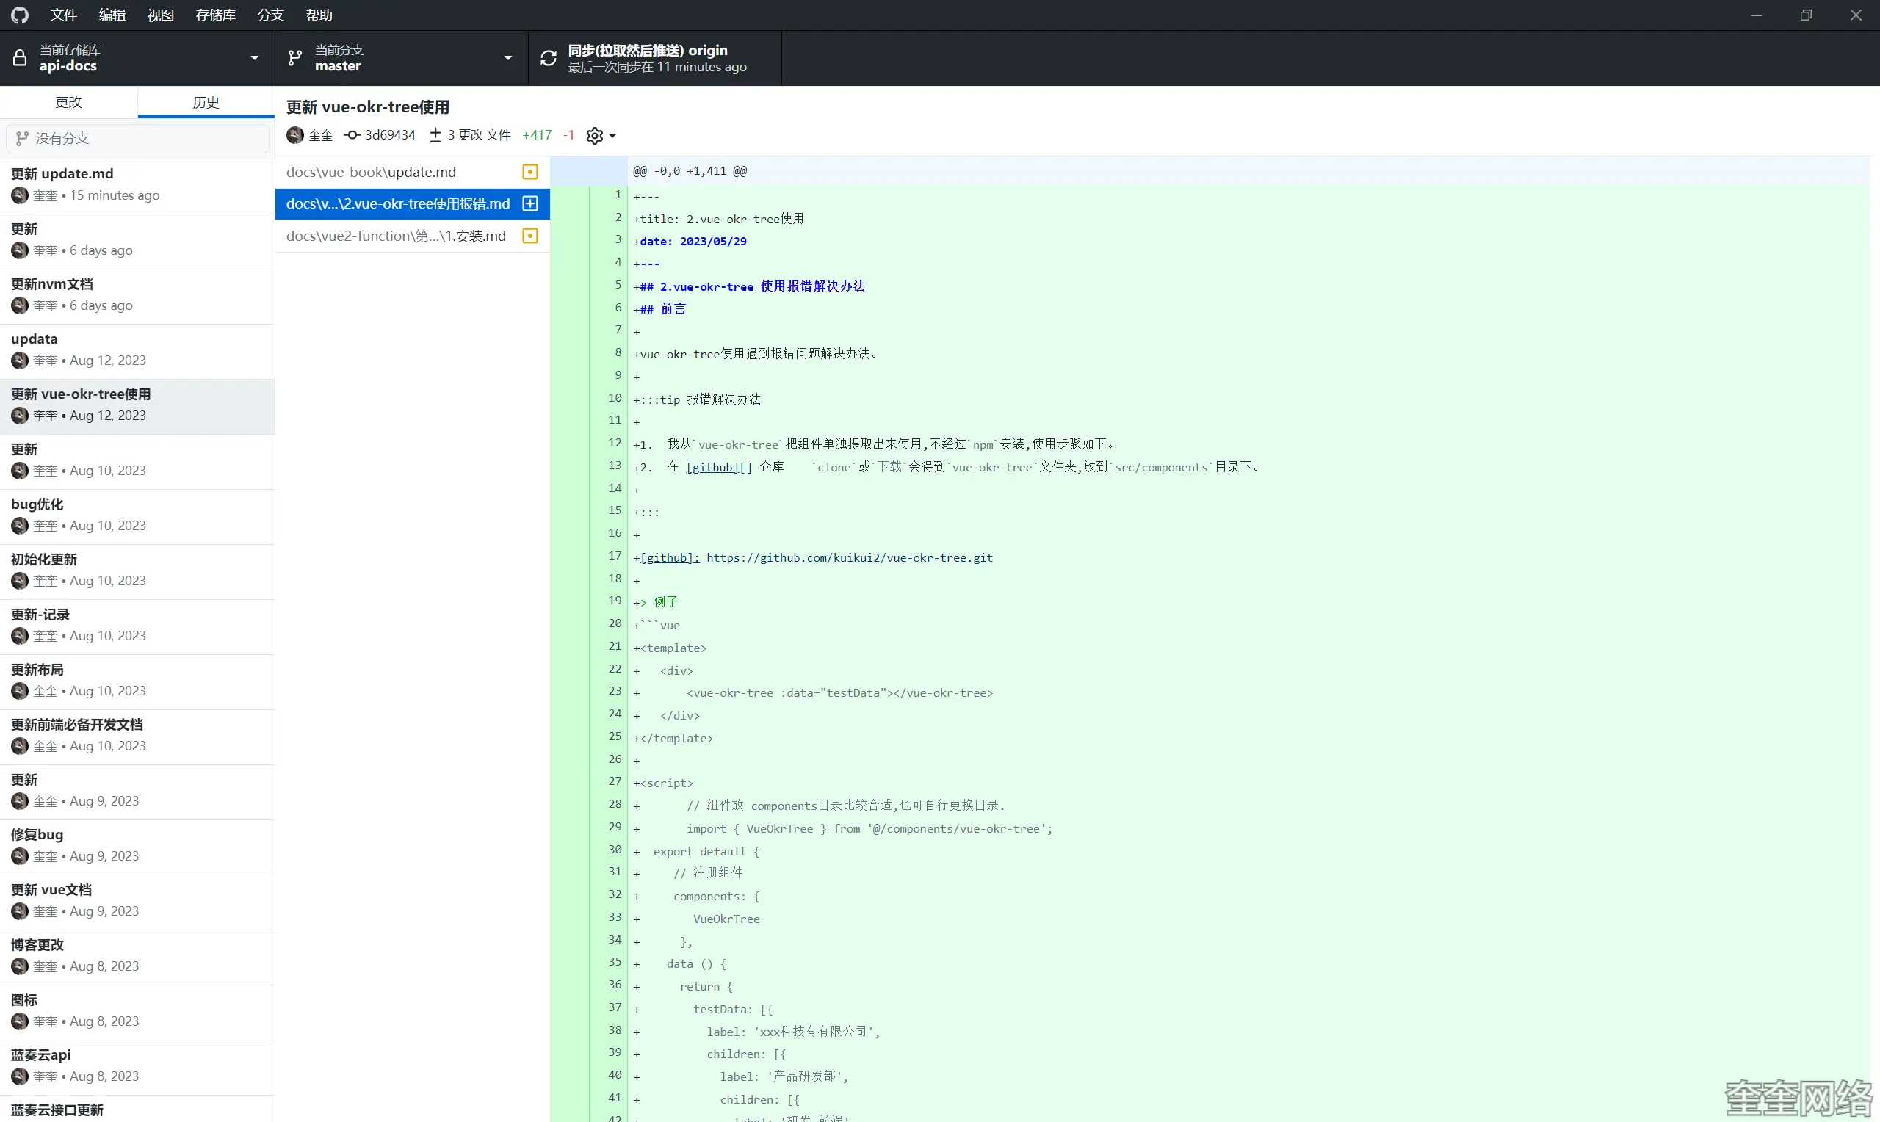Select commit 蓝奏云接口更新

pos(137,1109)
